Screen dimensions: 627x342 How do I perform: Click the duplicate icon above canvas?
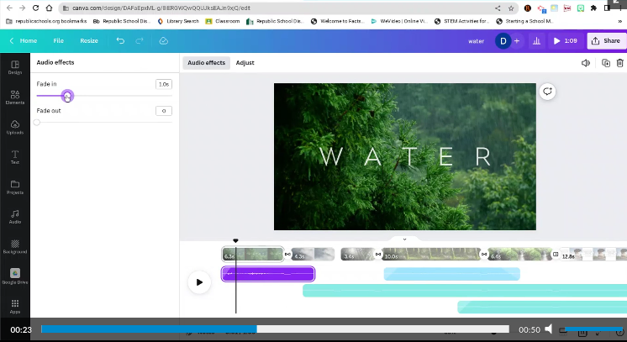coord(605,63)
